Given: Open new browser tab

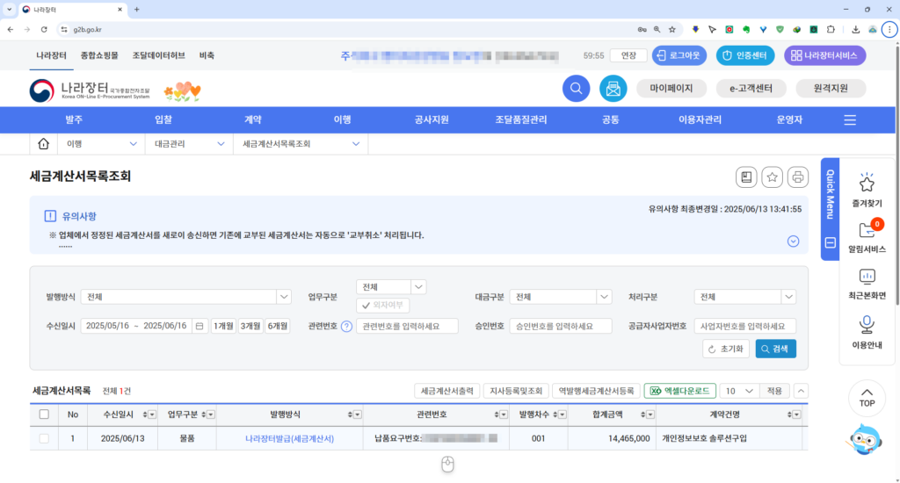Looking at the screenshot, I should point(136,9).
